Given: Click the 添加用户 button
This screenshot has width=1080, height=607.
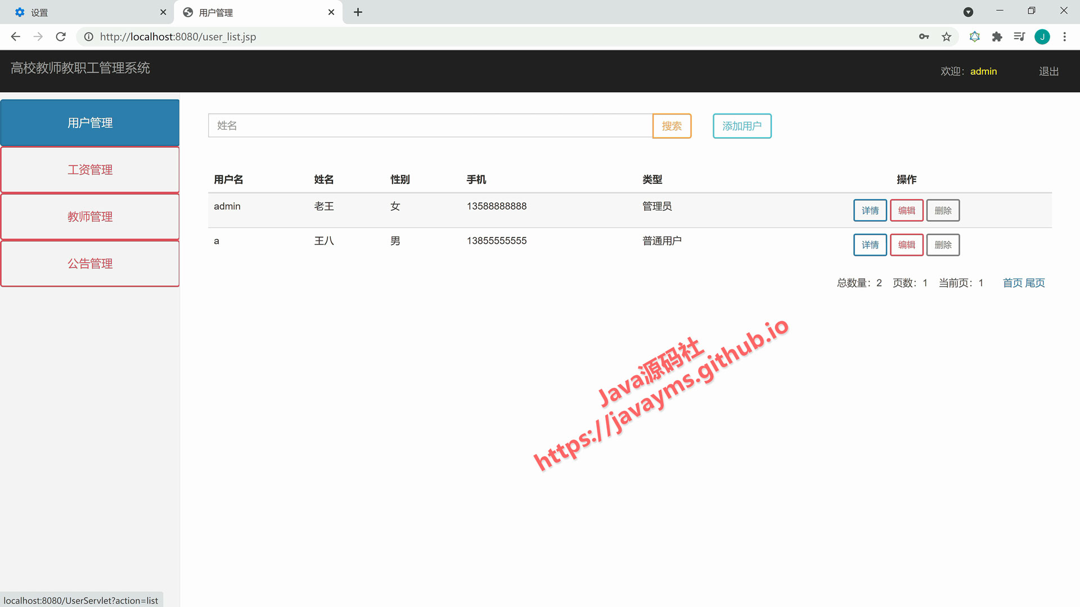Looking at the screenshot, I should click(742, 126).
